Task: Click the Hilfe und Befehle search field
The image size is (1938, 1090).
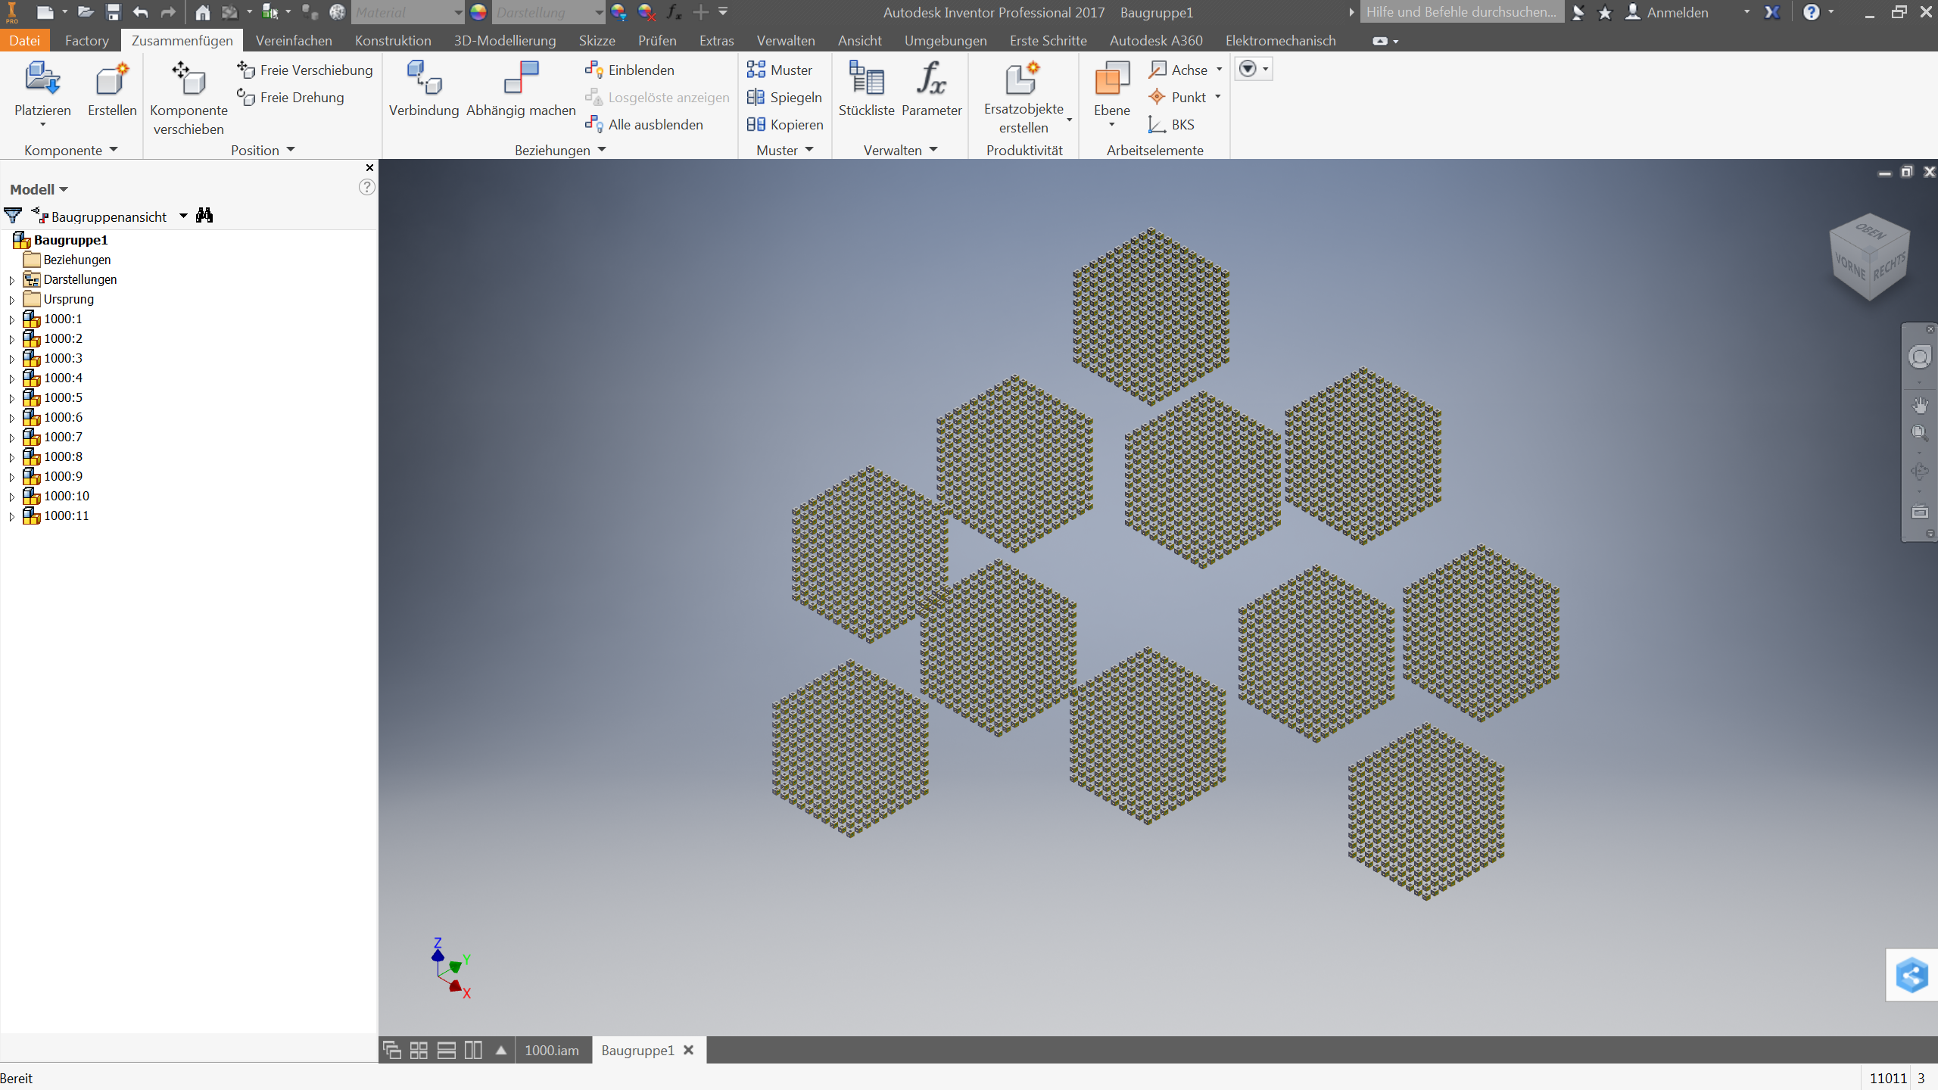Action: [x=1460, y=12]
